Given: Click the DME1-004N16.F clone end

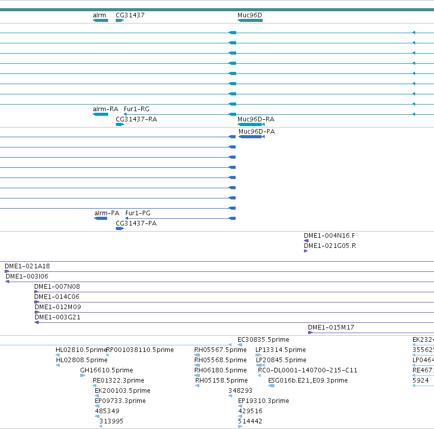Looking at the screenshot, I should click(x=306, y=241).
